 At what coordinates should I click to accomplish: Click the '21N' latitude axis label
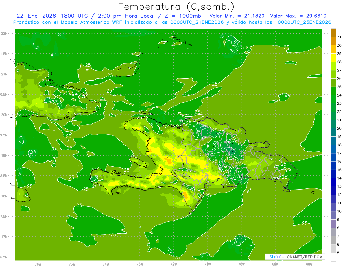(4, 74)
